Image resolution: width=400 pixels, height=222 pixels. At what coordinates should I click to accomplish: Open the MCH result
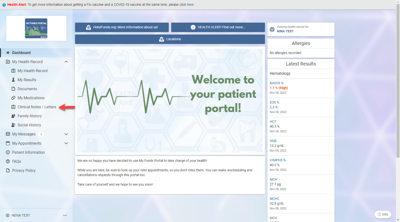[x=273, y=180]
